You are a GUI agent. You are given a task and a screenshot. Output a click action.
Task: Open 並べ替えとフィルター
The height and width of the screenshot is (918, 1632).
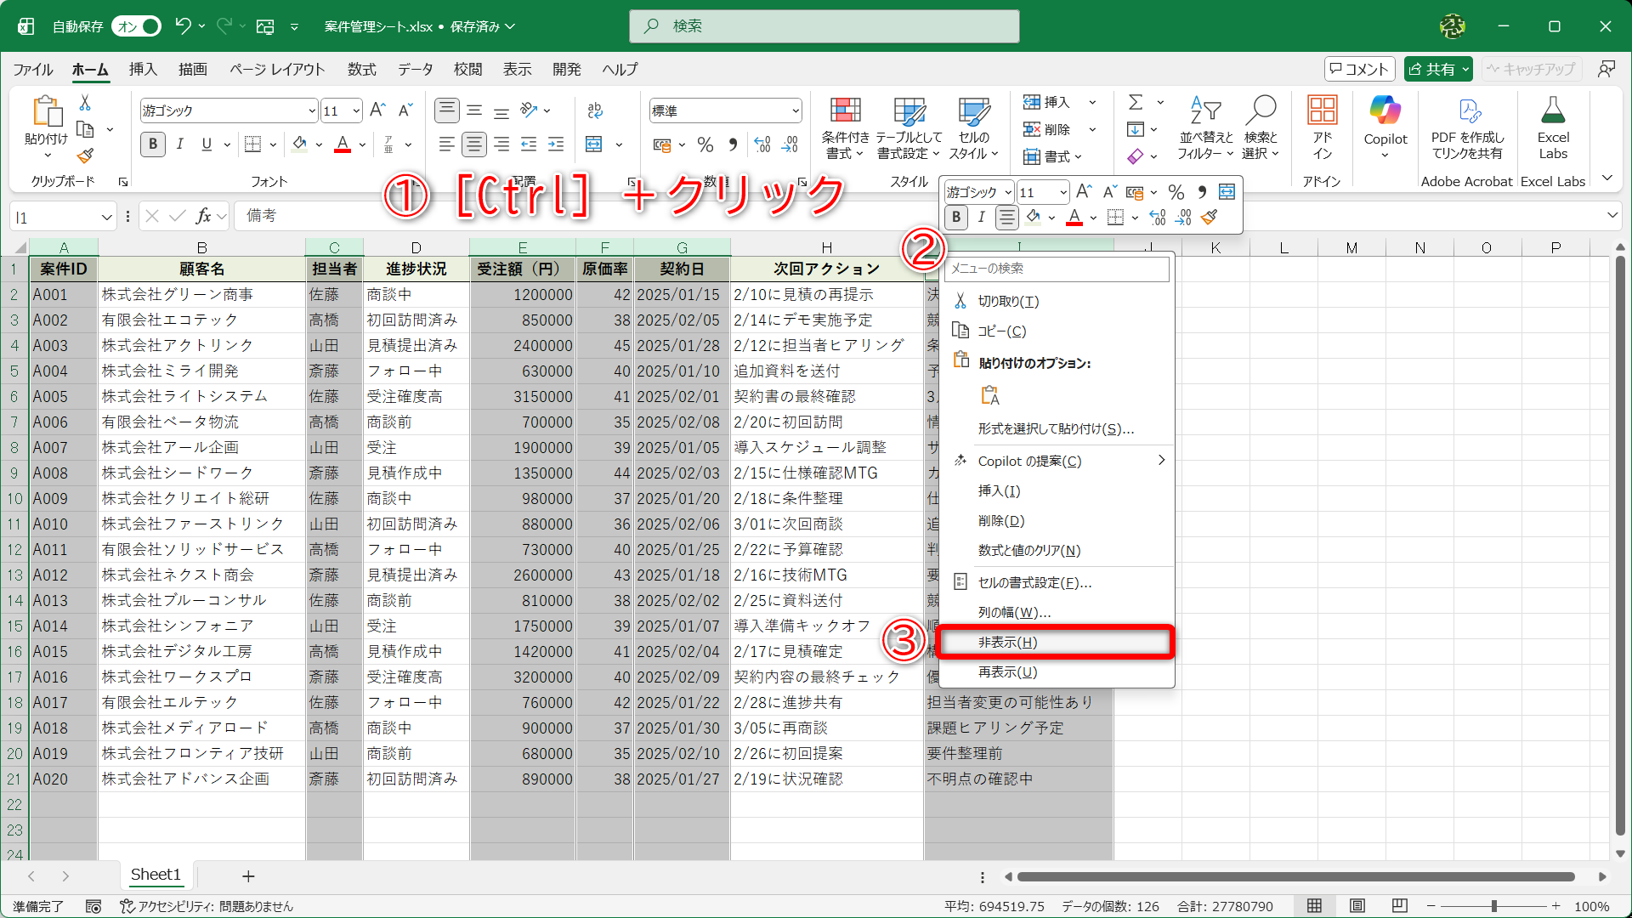1204,126
